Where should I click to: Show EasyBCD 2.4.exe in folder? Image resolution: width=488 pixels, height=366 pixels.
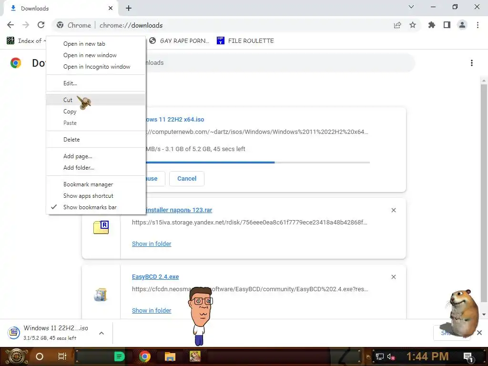152,310
